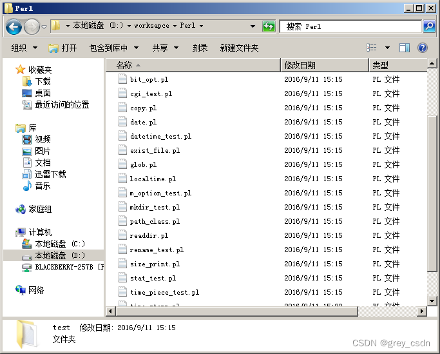Select file time_piece_test.pl
Viewport: 440px width, 354px height.
tap(164, 292)
